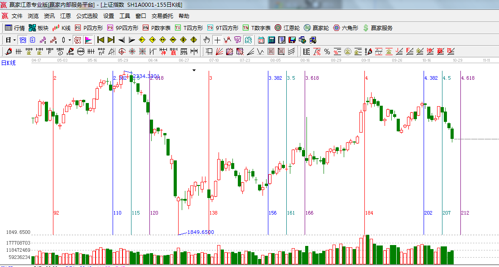Screen dimensions: 499x267
Task: Toggle the blue knot pattern button
Action: [22, 40]
